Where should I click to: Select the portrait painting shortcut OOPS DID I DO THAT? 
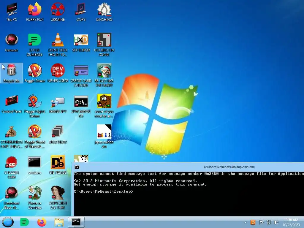[58, 197]
